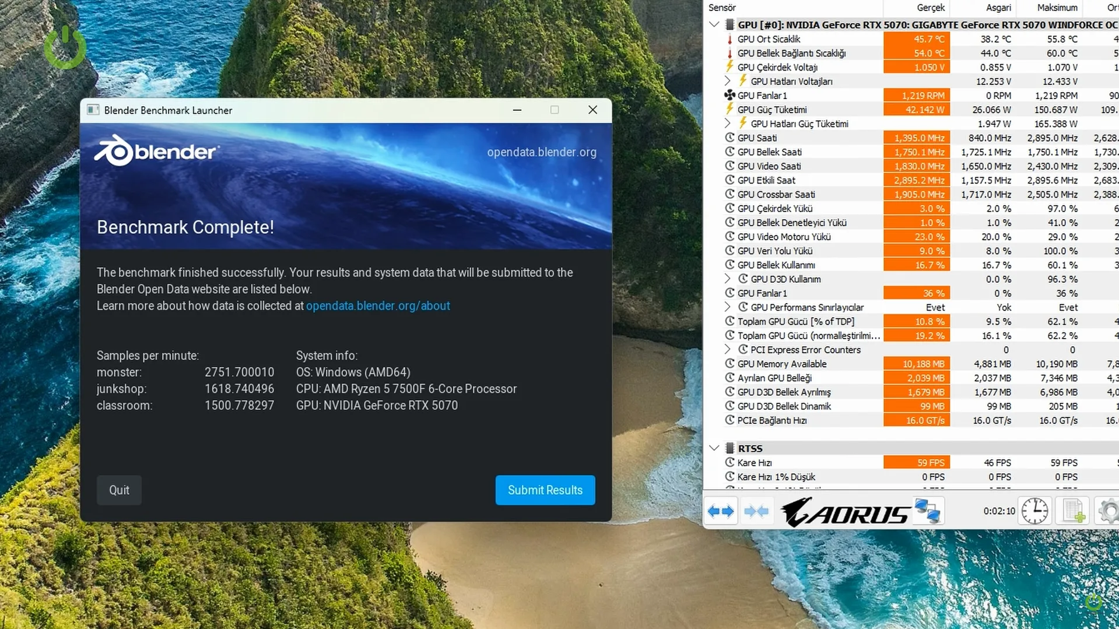Select the GPU D3D Bellek Dinamik row
This screenshot has width=1119, height=629.
(911, 406)
